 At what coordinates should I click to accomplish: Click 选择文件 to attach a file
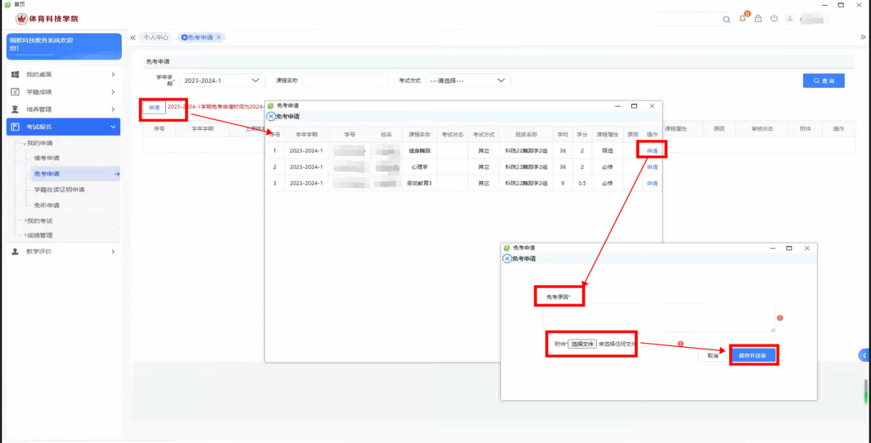582,344
